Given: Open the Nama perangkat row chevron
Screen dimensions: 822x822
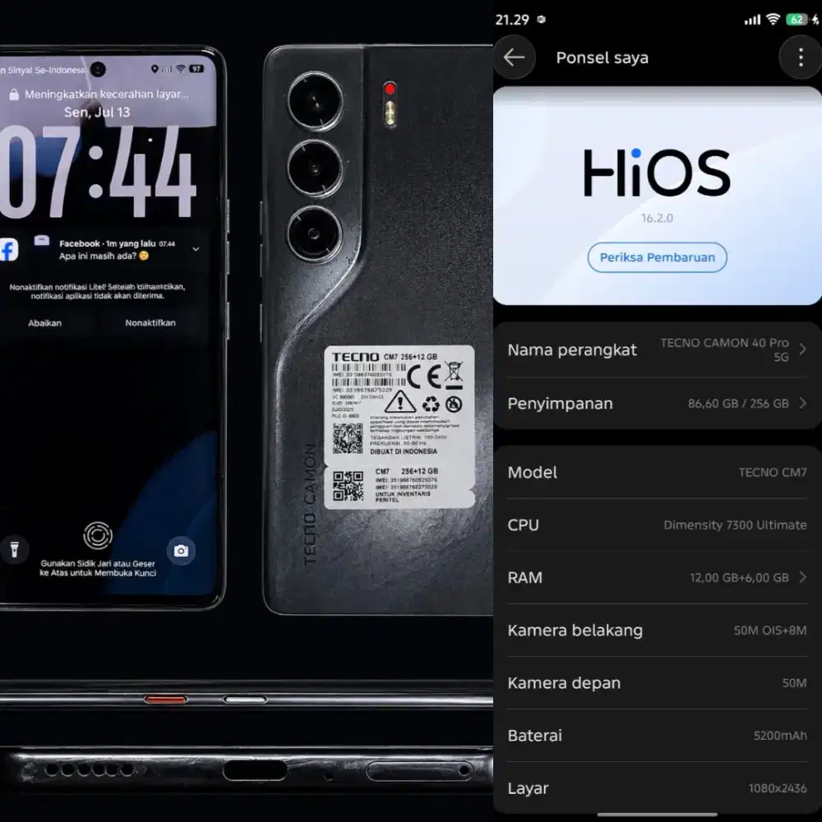Looking at the screenshot, I should pos(802,349).
